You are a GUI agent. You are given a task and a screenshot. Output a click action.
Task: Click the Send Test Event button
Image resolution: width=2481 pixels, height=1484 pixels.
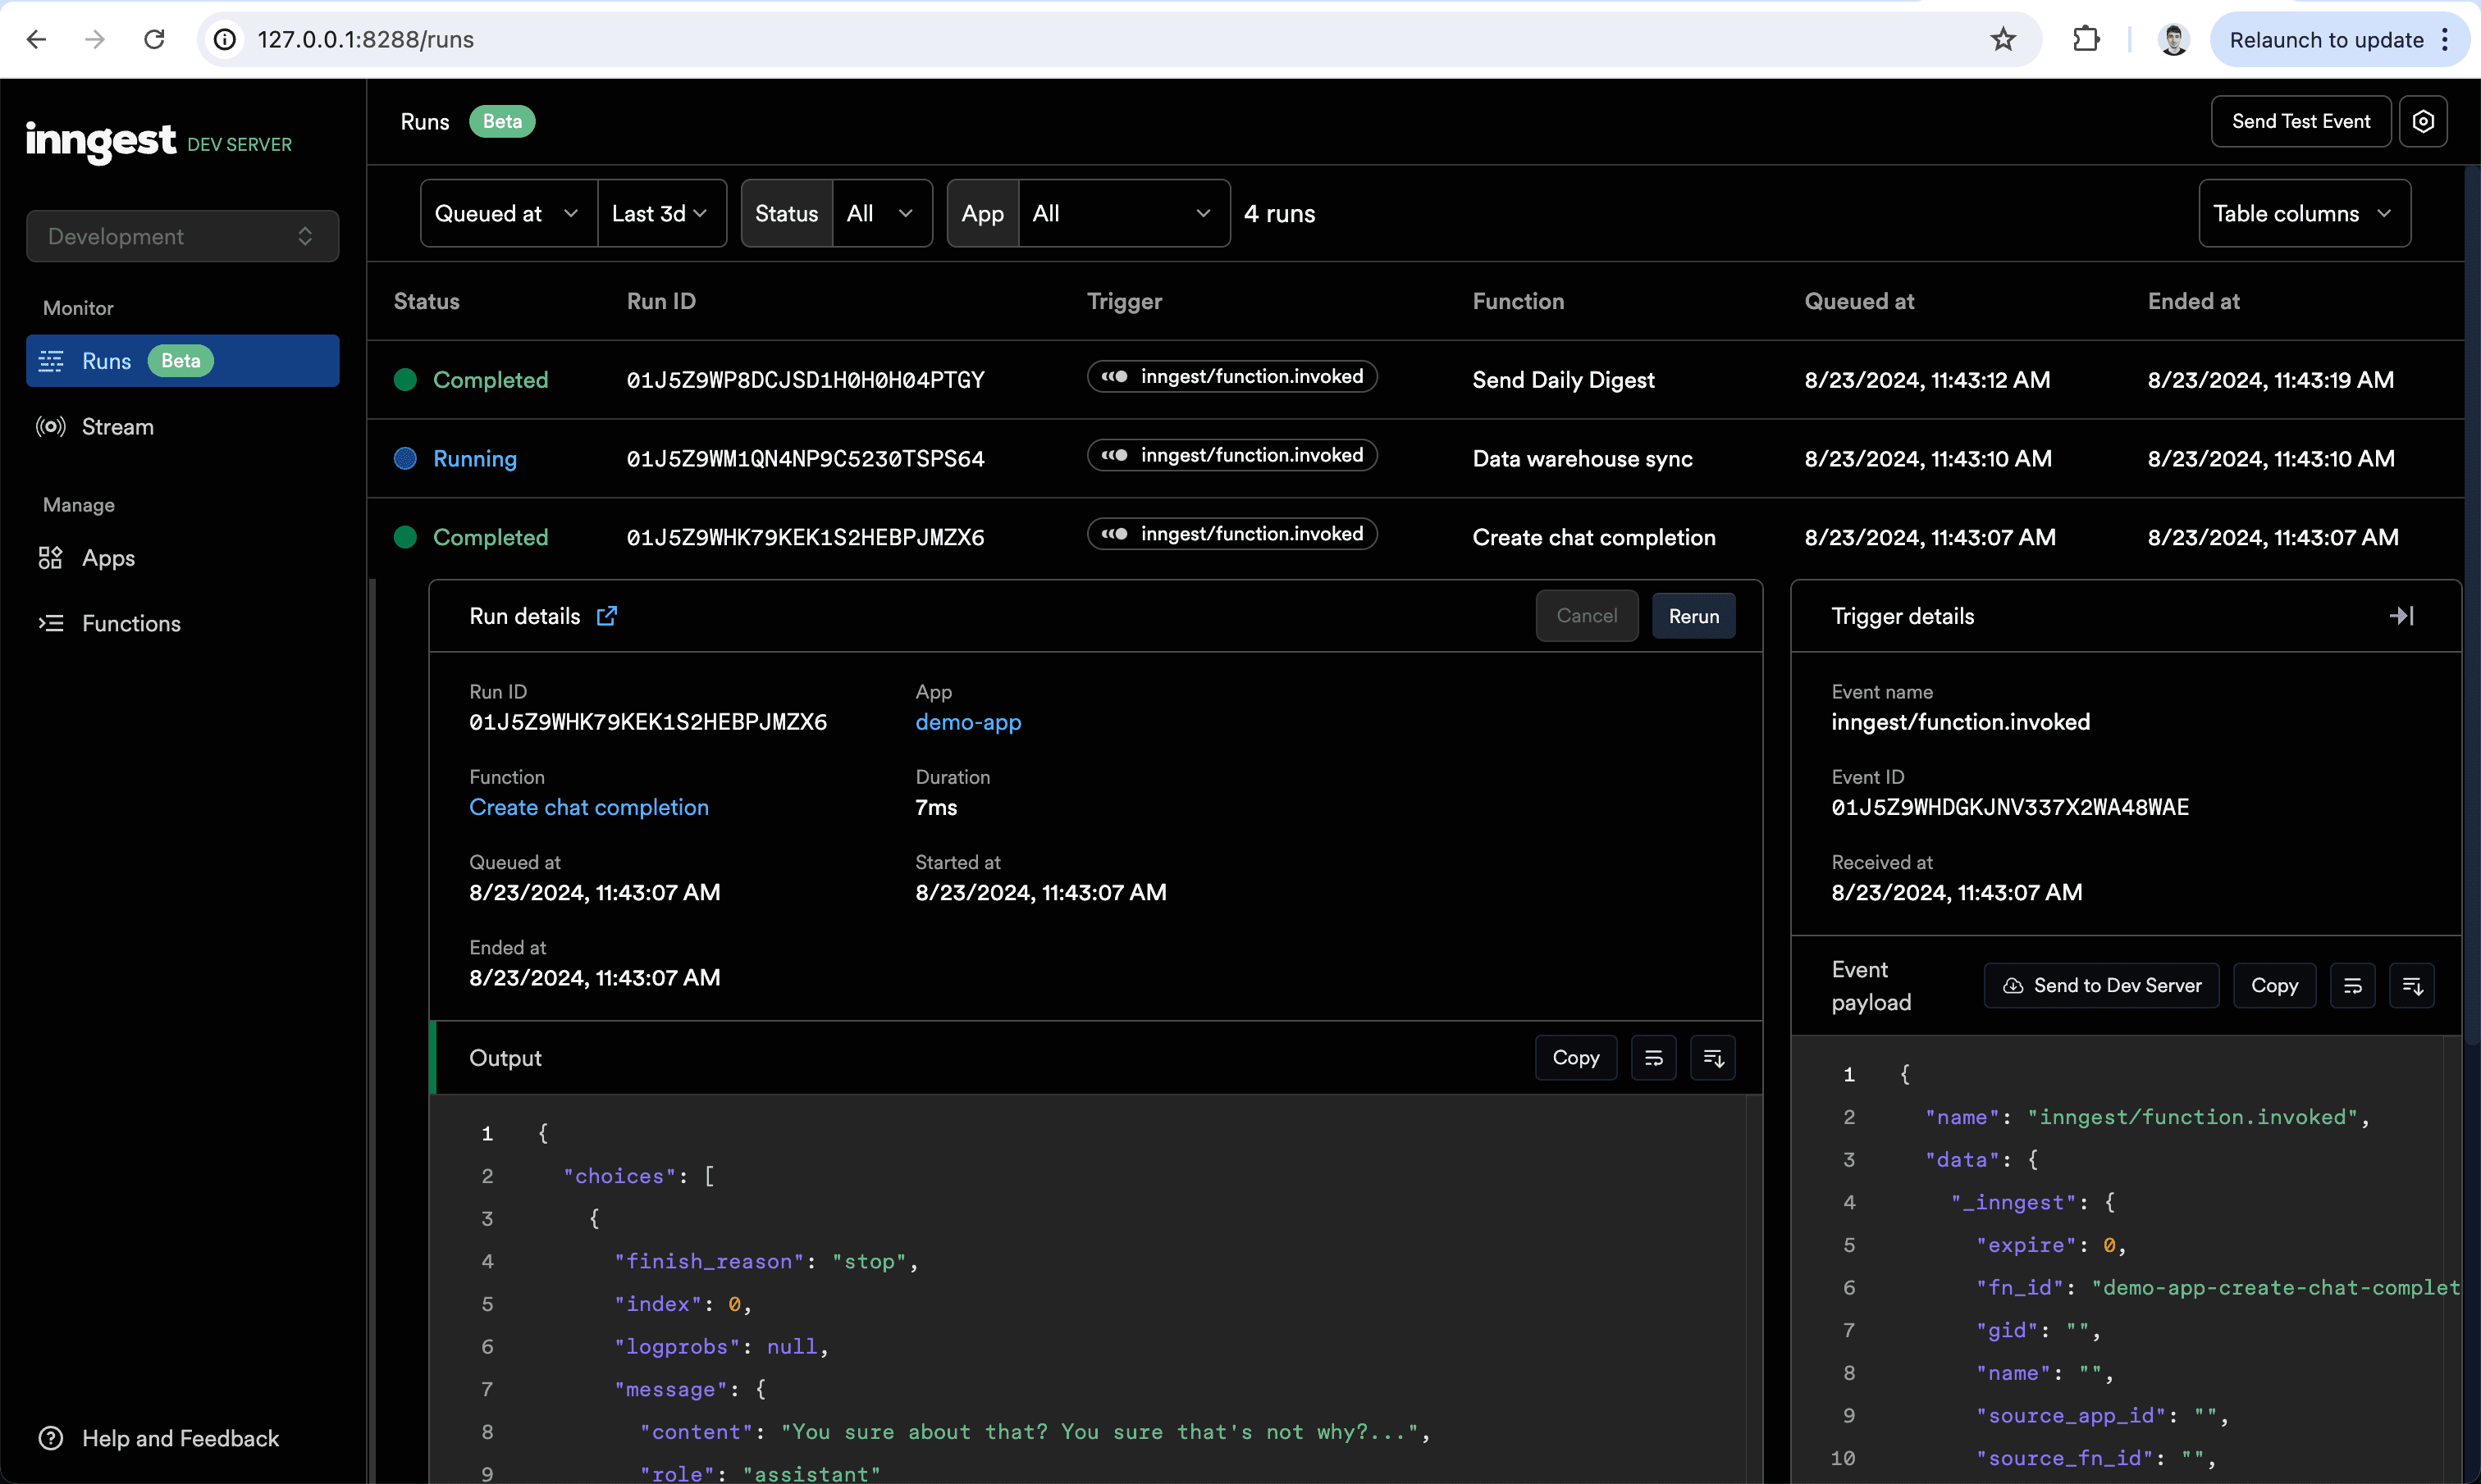coord(2301,122)
